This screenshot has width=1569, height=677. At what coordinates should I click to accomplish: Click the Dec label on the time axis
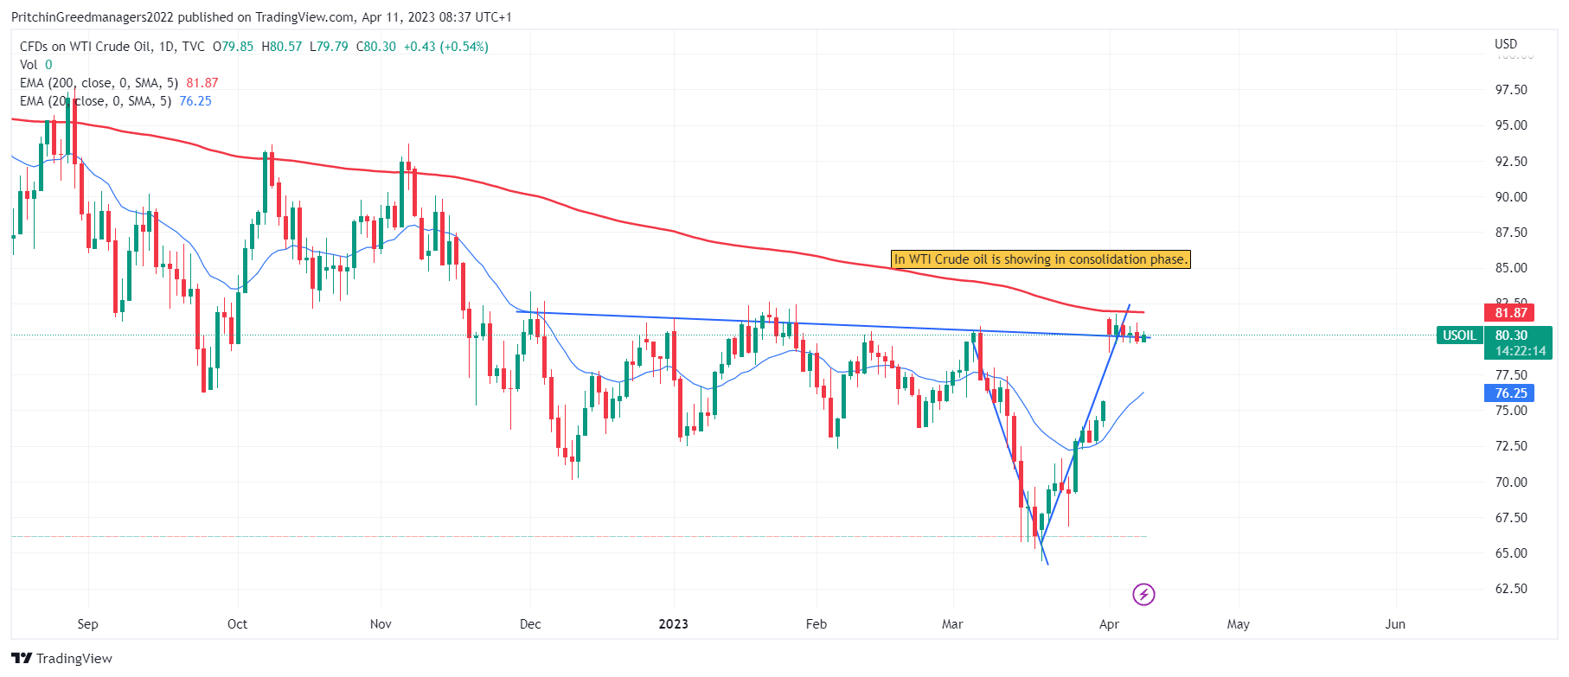pos(530,624)
